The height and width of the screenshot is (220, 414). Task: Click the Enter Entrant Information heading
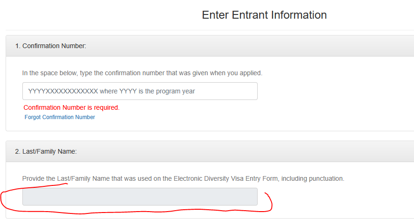264,15
